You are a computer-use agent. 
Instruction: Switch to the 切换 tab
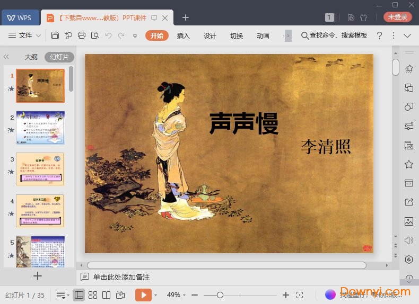click(x=237, y=35)
